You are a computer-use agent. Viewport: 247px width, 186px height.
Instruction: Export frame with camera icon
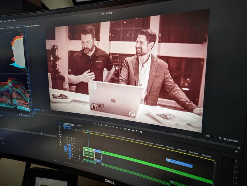click(133, 130)
